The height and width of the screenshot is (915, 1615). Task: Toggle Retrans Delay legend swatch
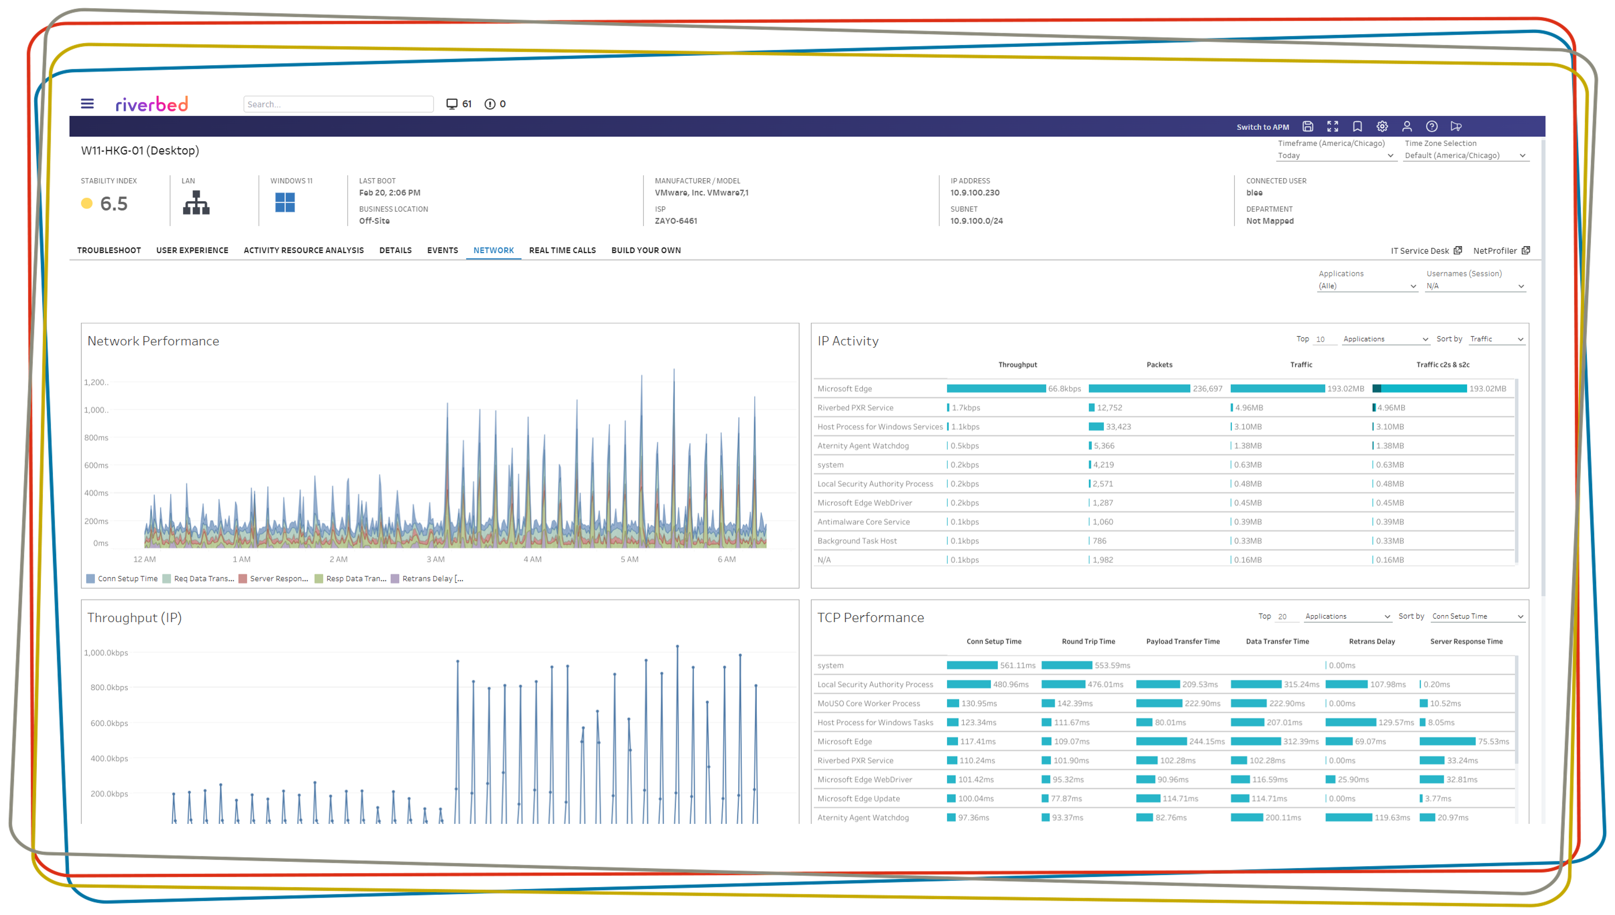click(x=395, y=579)
